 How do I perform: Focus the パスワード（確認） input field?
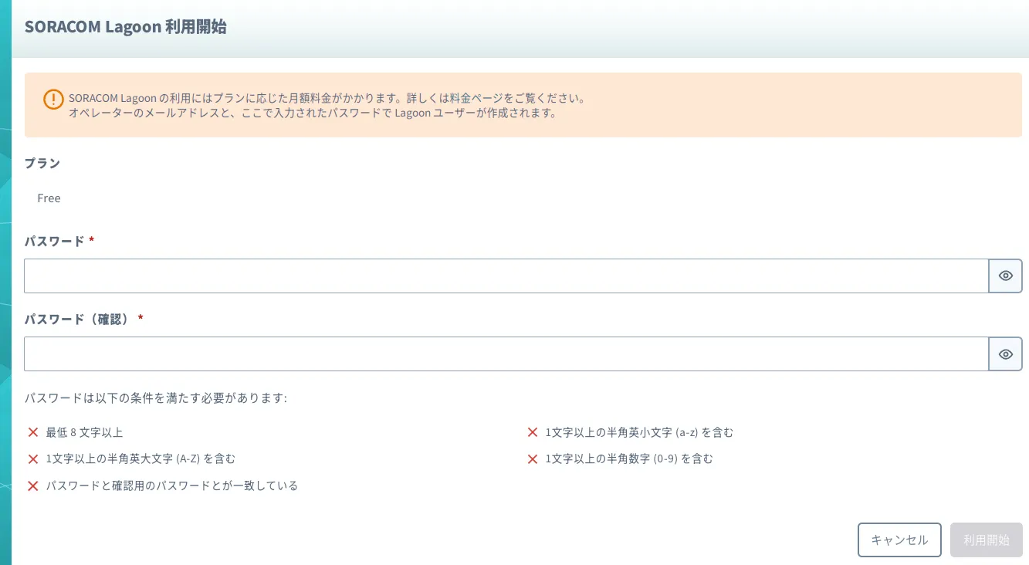click(506, 354)
